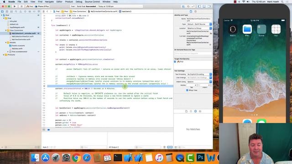The width and height of the screenshot is (292, 164).
Task: Collapse the final project root
Action: point(2,15)
